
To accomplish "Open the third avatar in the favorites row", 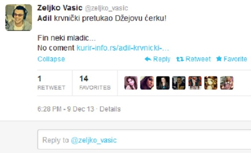I will pos(163,83).
